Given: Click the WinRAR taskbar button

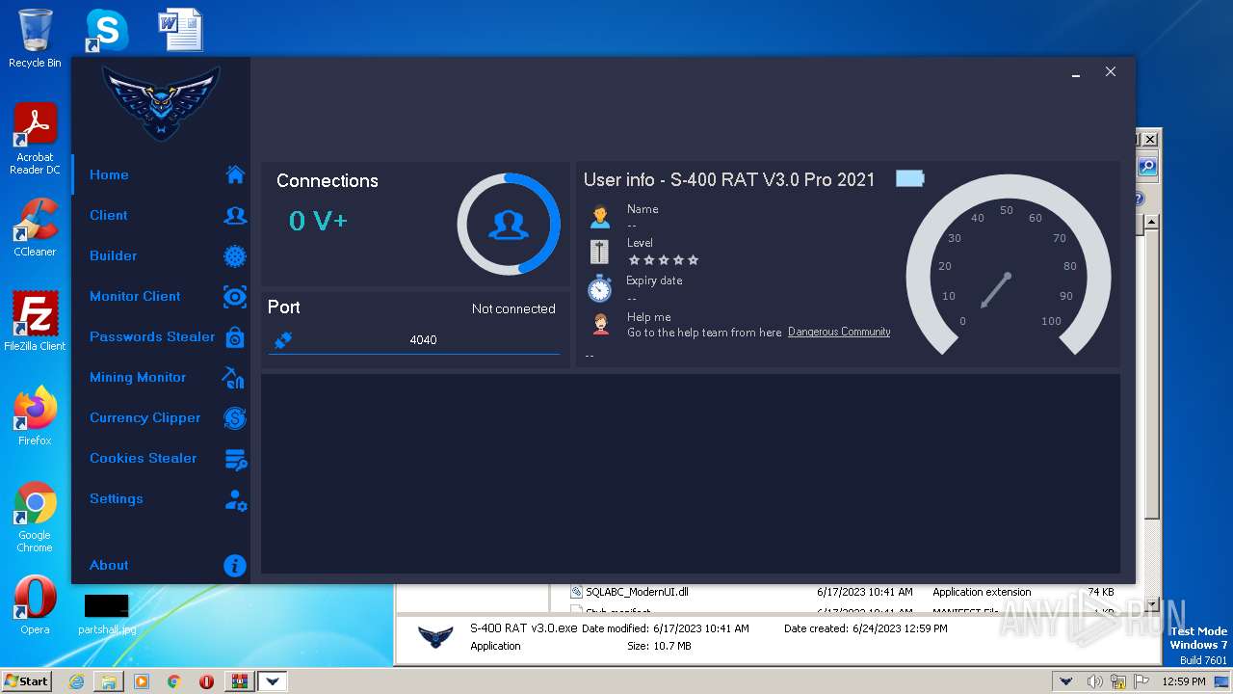Looking at the screenshot, I should coord(239,681).
